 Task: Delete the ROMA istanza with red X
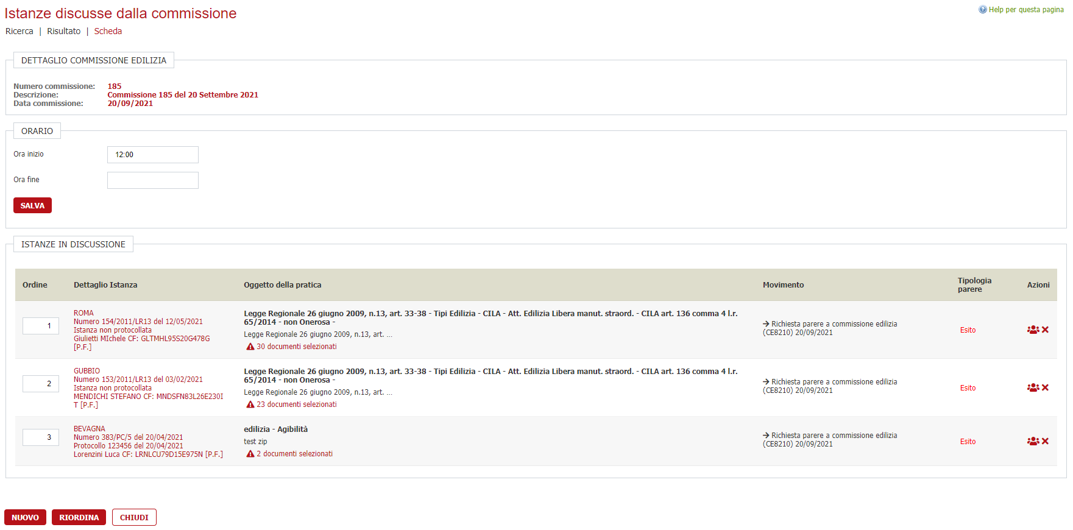point(1045,330)
